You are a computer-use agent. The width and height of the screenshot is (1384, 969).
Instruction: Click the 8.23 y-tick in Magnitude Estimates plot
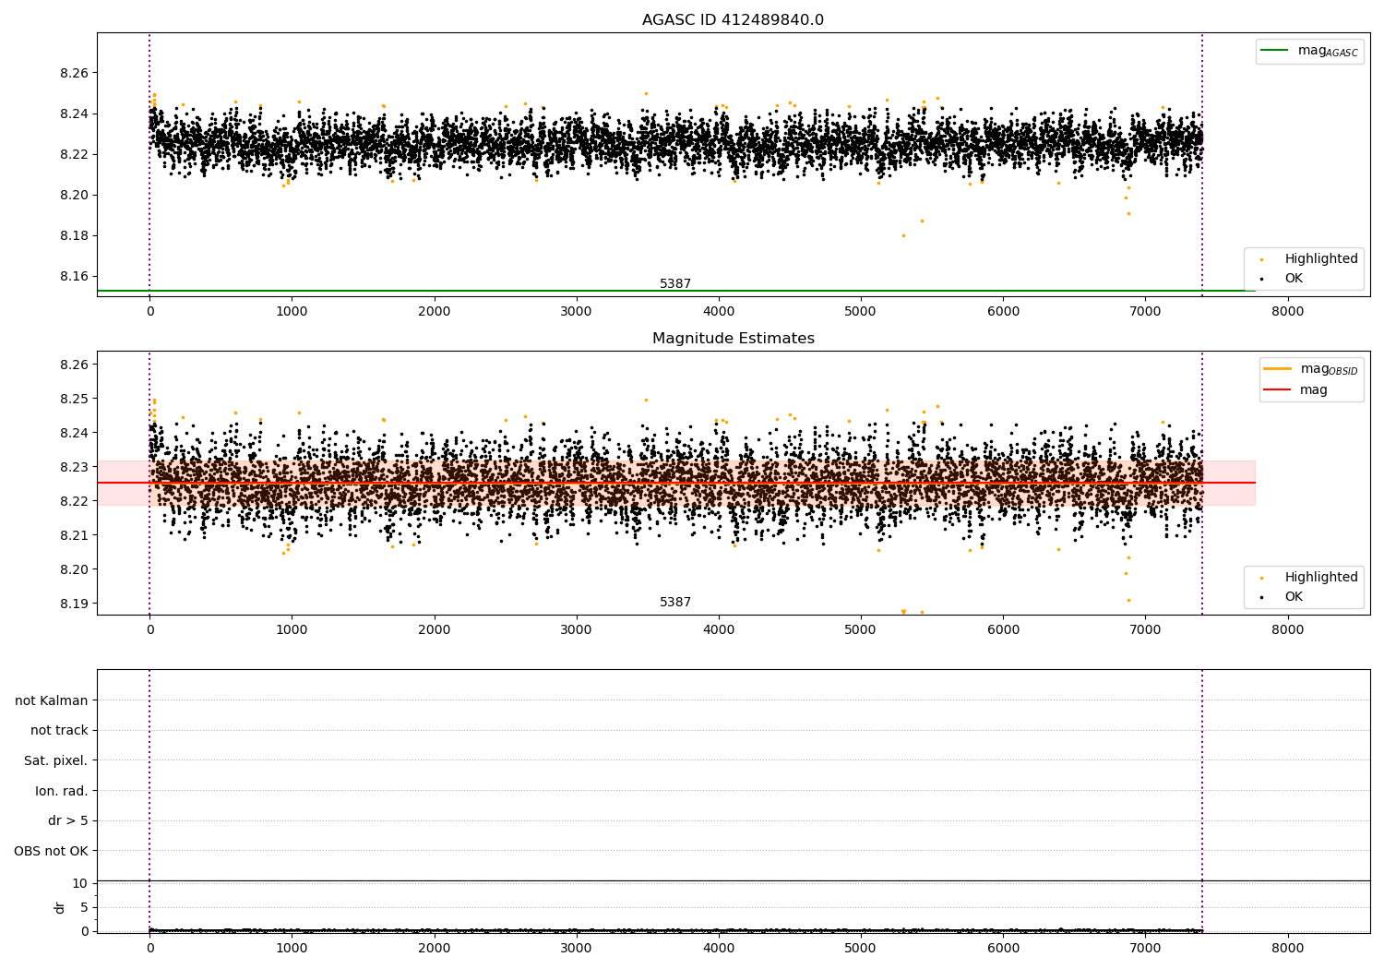73,467
